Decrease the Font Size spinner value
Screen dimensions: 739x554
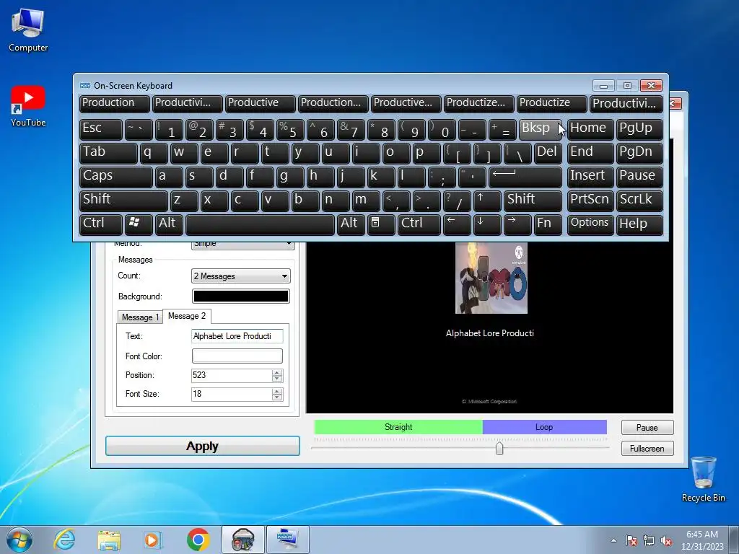pyautogui.click(x=277, y=397)
